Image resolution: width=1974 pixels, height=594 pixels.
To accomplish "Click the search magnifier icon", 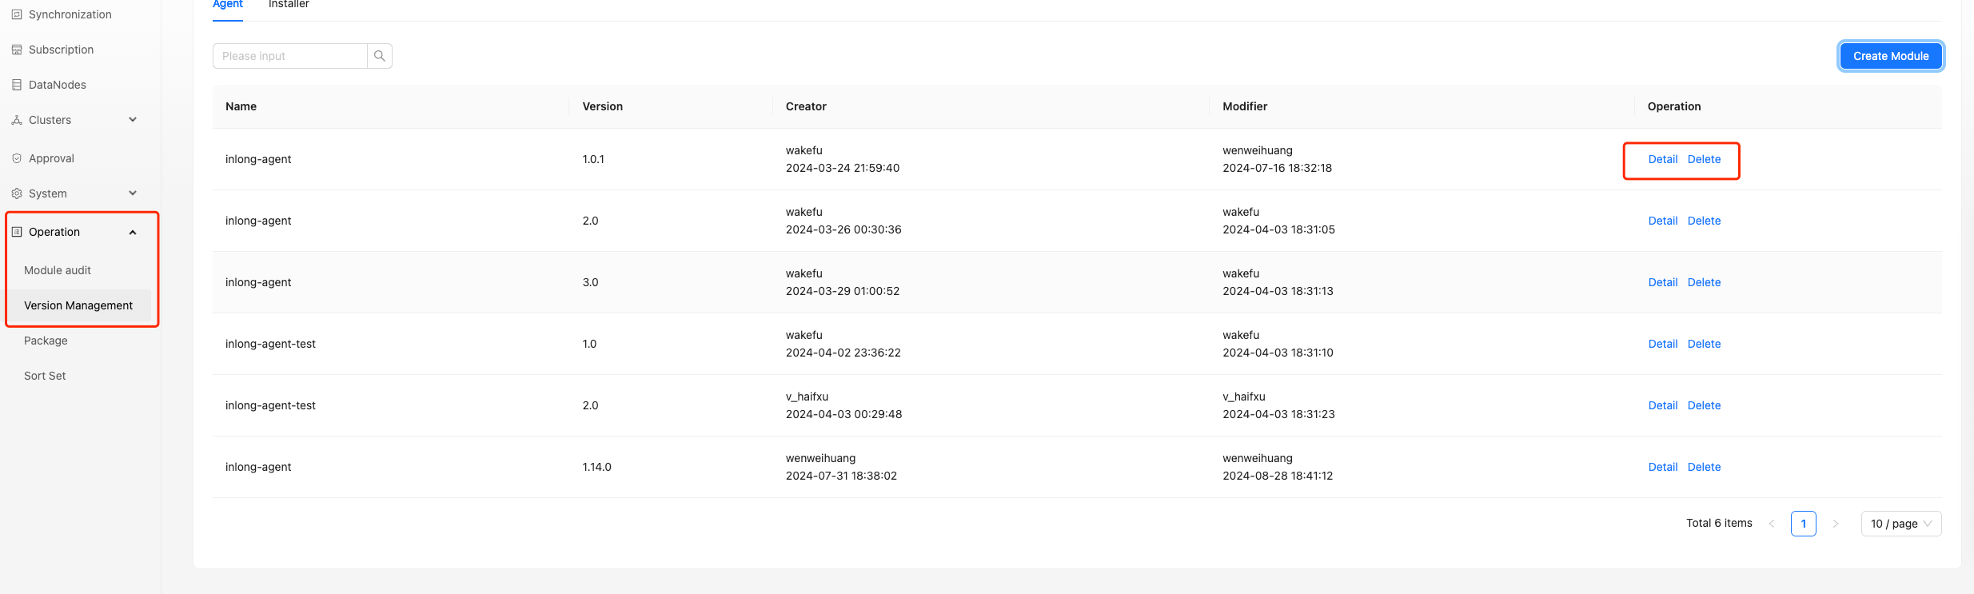I will tap(380, 56).
